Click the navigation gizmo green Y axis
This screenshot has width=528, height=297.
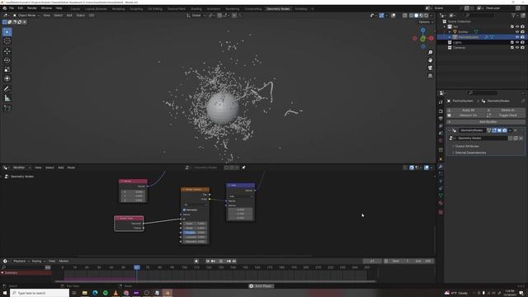click(x=423, y=39)
